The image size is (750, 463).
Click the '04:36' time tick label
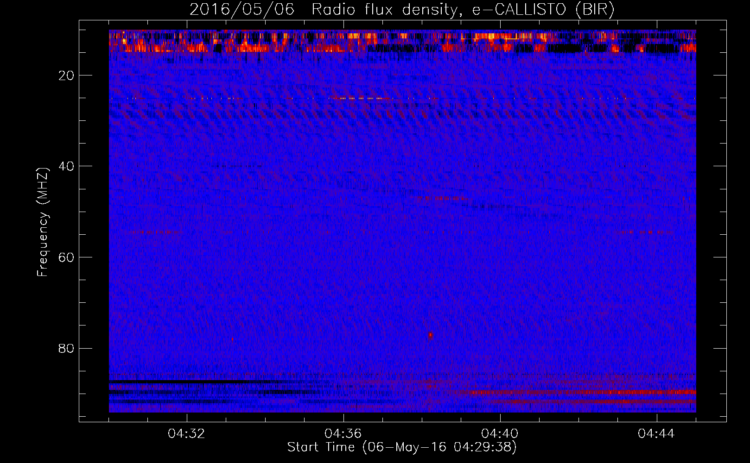(x=343, y=434)
